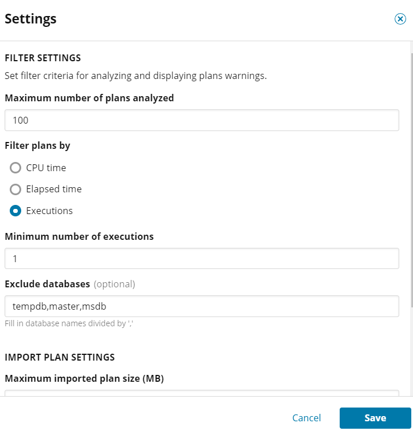Select the CPU time radio button
The height and width of the screenshot is (431, 413).
click(15, 168)
